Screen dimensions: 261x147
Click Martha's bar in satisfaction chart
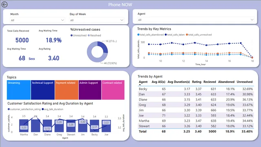24,126
